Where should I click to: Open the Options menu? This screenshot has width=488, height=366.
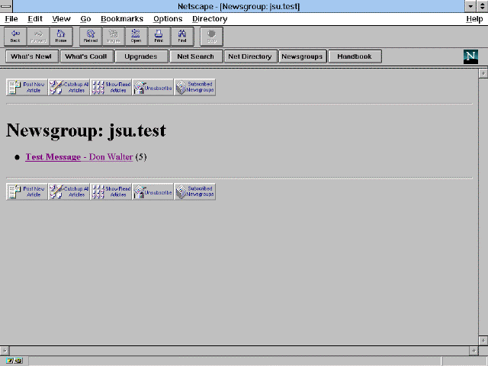coord(168,19)
